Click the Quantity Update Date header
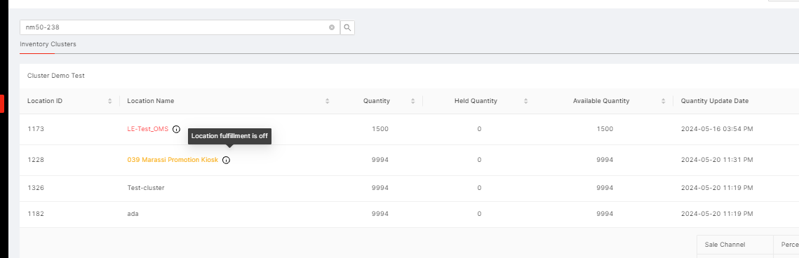This screenshot has height=258, width=799. pos(714,101)
